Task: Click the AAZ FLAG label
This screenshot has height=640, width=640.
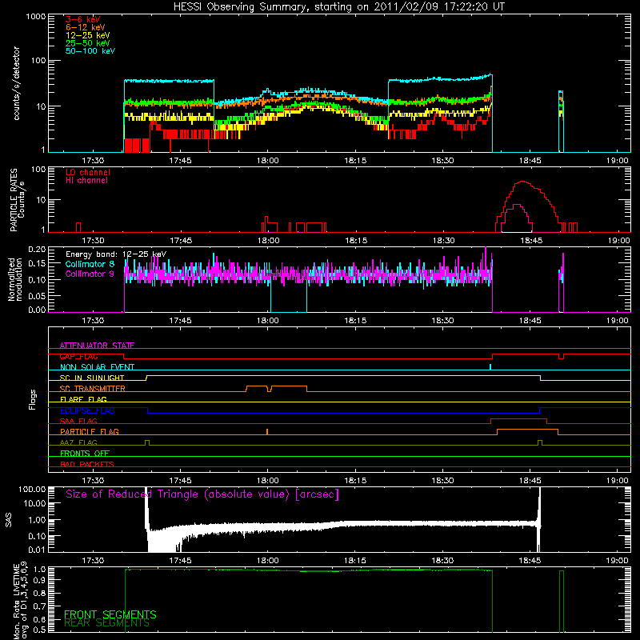Action: click(78, 442)
